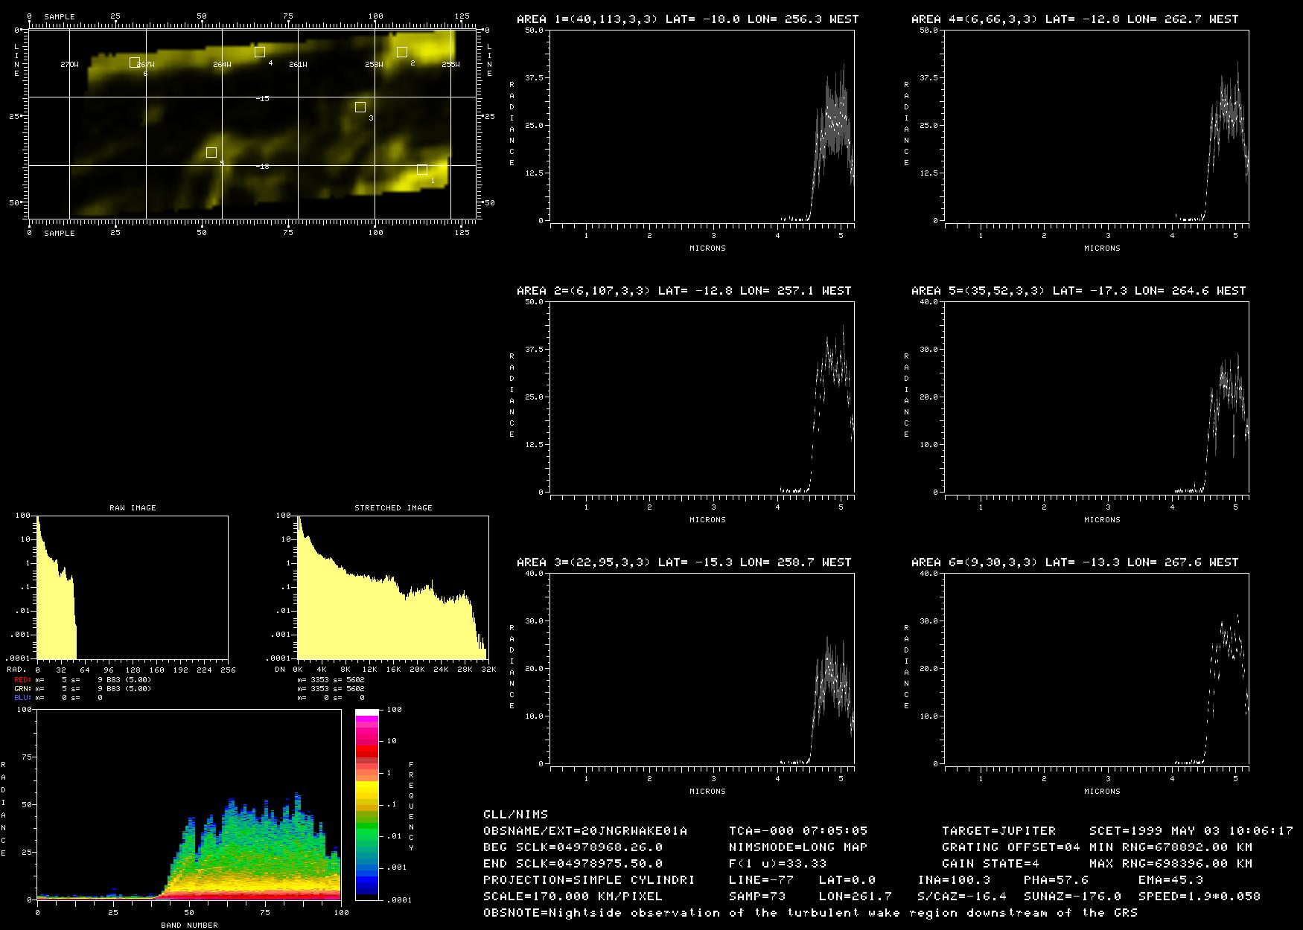Viewport: 1303px width, 930px height.
Task: Click the SUNAZ=-176.0 value
Action: click(x=1072, y=896)
